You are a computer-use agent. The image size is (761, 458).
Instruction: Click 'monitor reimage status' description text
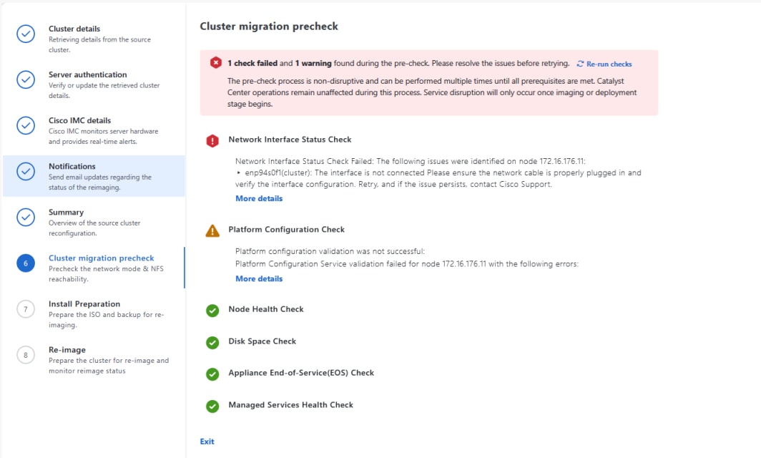click(x=87, y=371)
